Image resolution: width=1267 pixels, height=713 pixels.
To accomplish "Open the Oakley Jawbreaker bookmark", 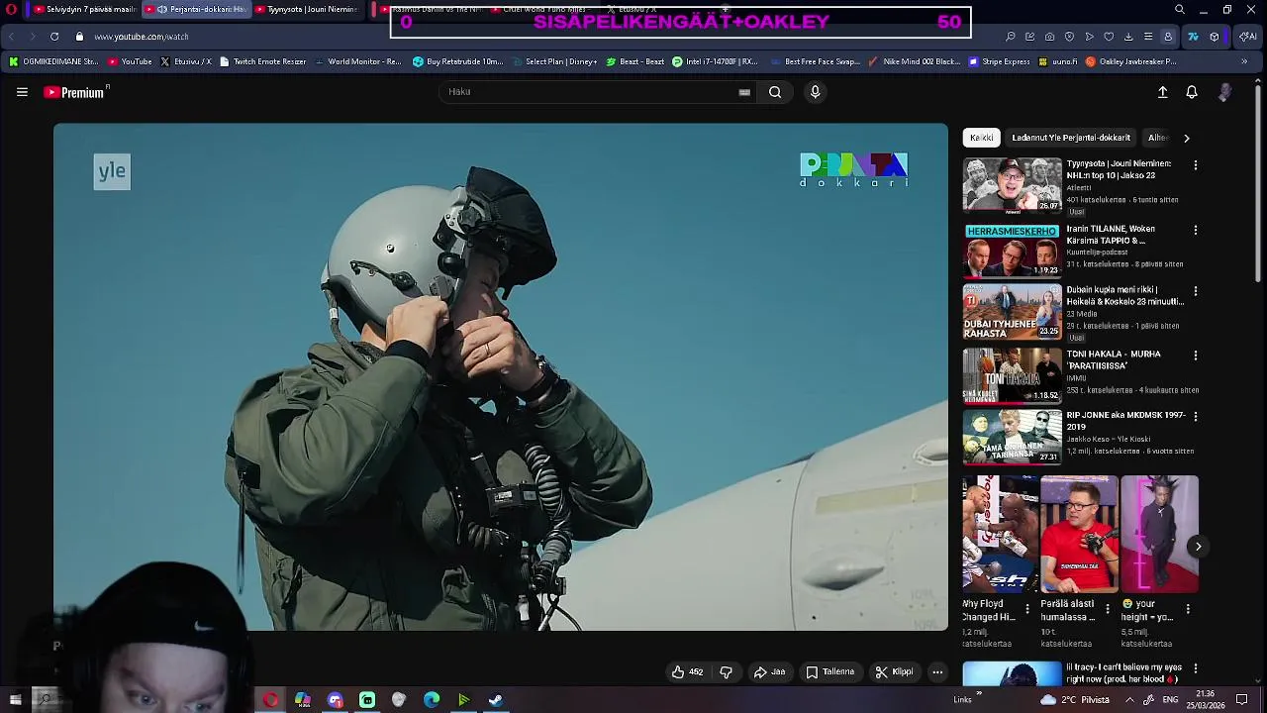I will (1130, 61).
